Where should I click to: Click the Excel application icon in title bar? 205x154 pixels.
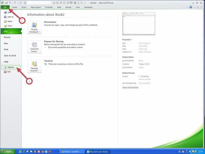pyautogui.click(x=2, y=2)
